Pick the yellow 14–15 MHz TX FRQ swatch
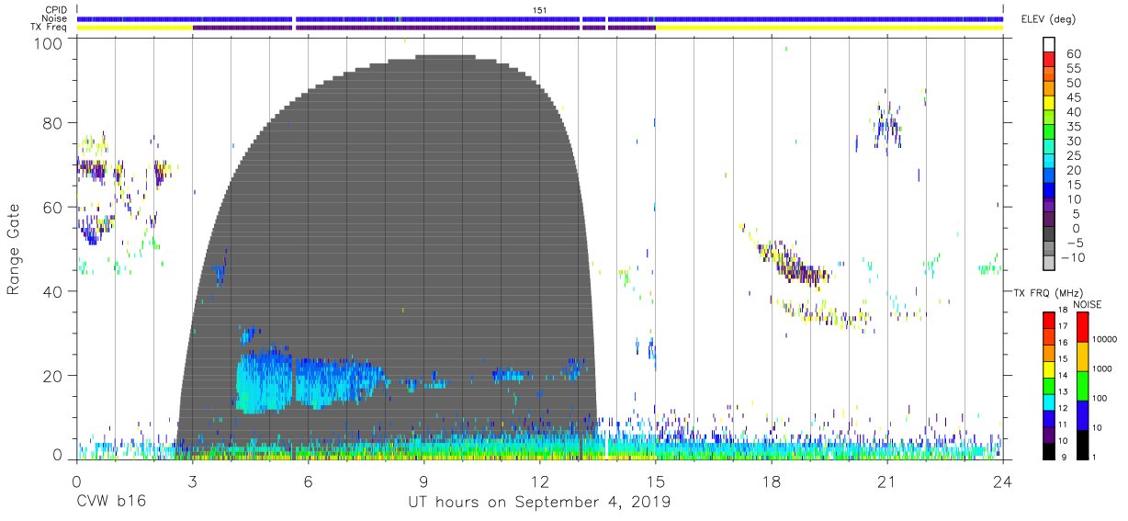The height and width of the screenshot is (521, 1128). (x=1049, y=368)
